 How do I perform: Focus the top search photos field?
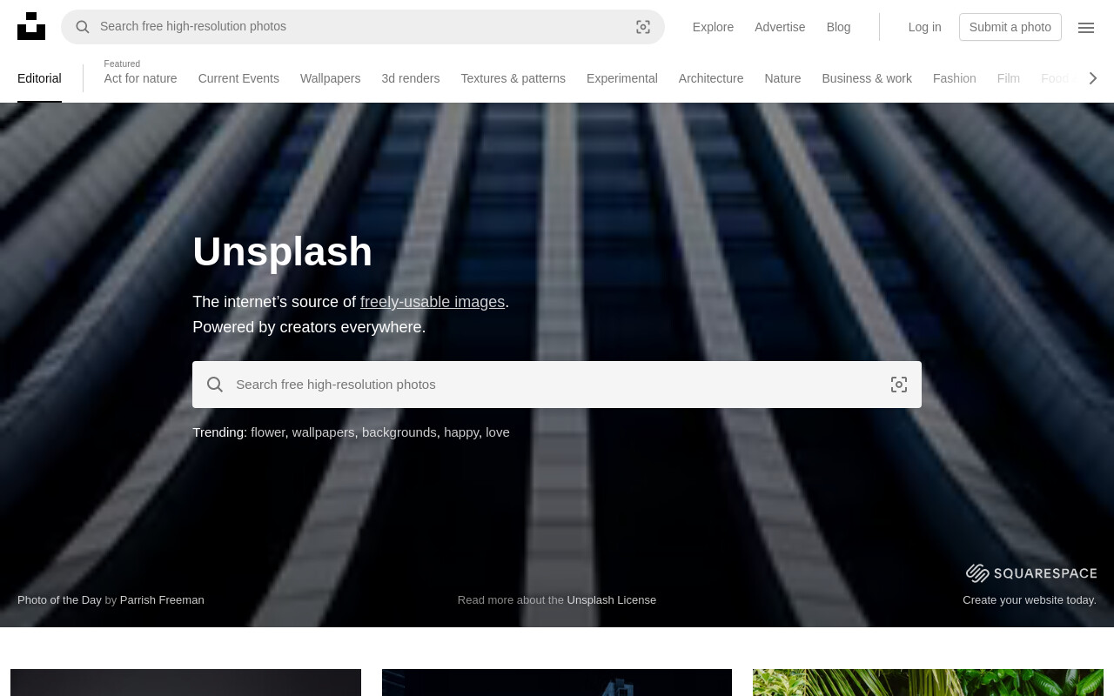point(363,27)
